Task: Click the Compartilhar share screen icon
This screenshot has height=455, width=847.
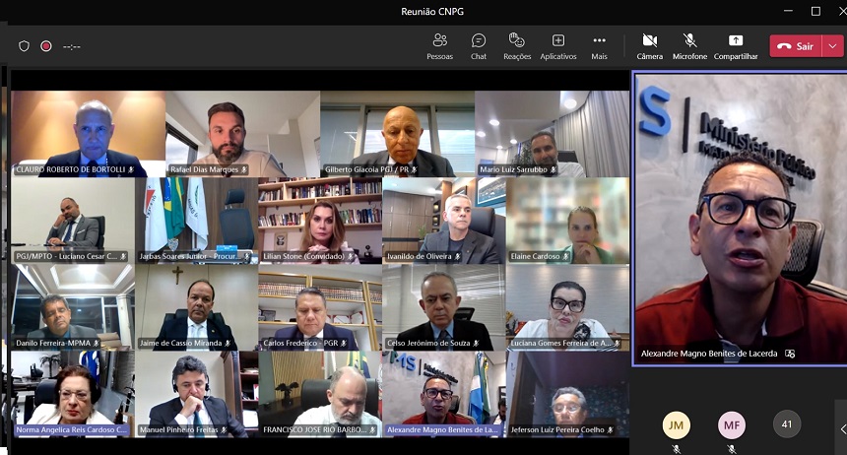Action: tap(736, 45)
